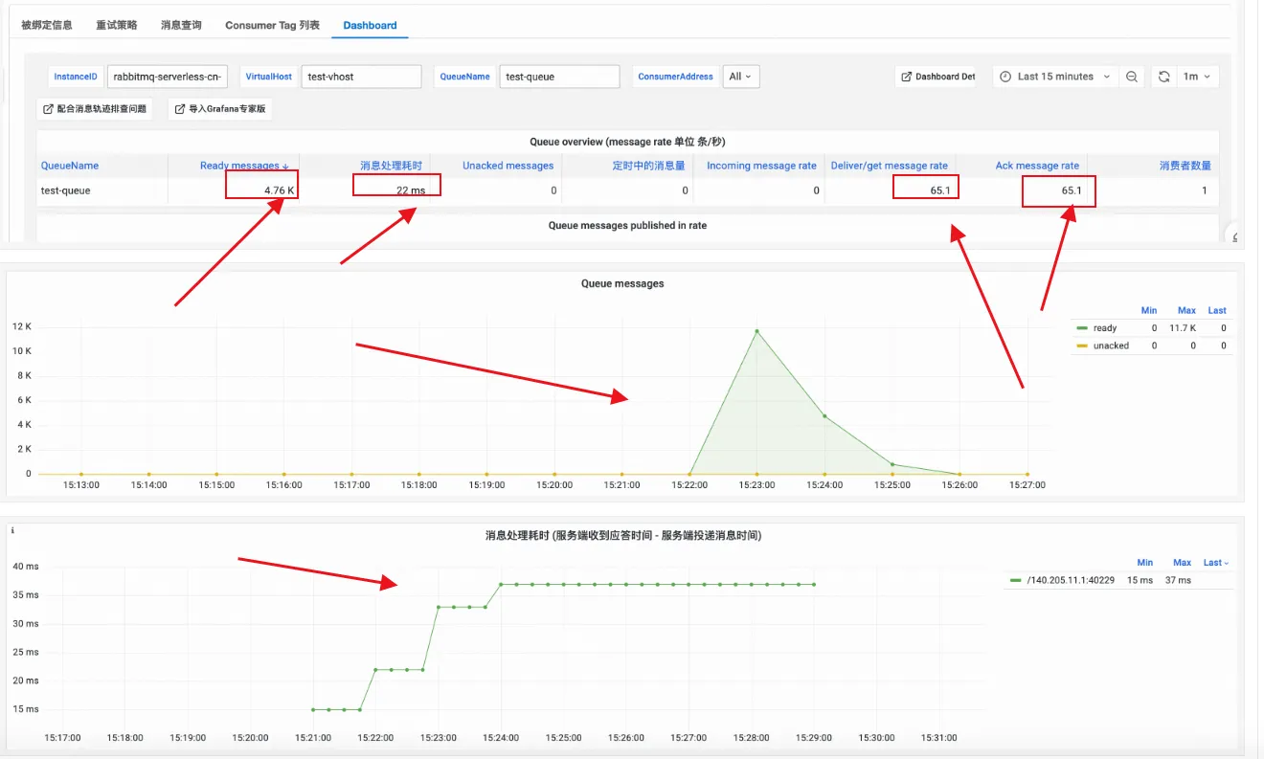The height and width of the screenshot is (759, 1264).
Task: Click the 37 ms max legend value
Action: [x=1178, y=580]
